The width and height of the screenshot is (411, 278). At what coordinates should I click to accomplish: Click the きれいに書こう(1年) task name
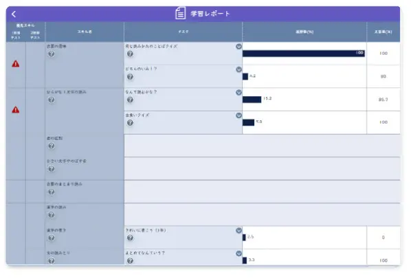click(x=146, y=230)
